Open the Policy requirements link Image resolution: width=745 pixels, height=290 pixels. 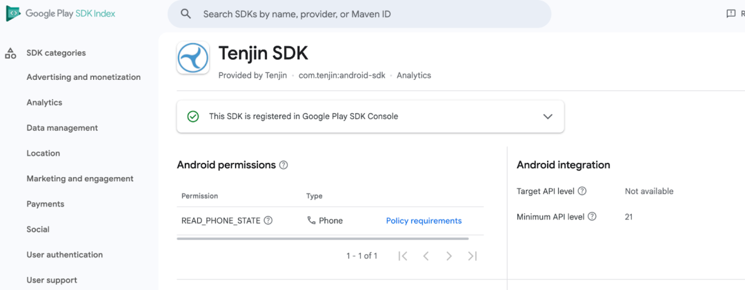pos(424,220)
